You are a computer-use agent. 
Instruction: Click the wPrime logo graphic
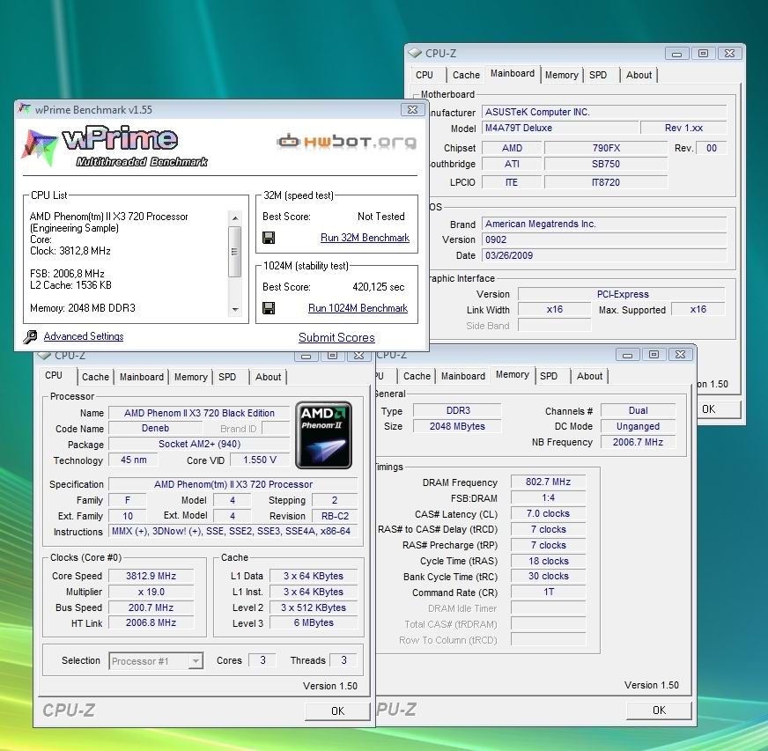115,146
